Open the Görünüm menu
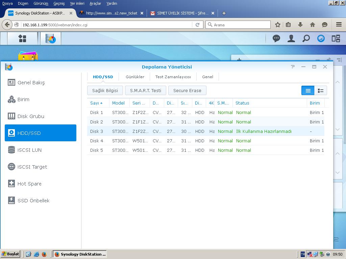346x259 pixels. coord(41,3)
